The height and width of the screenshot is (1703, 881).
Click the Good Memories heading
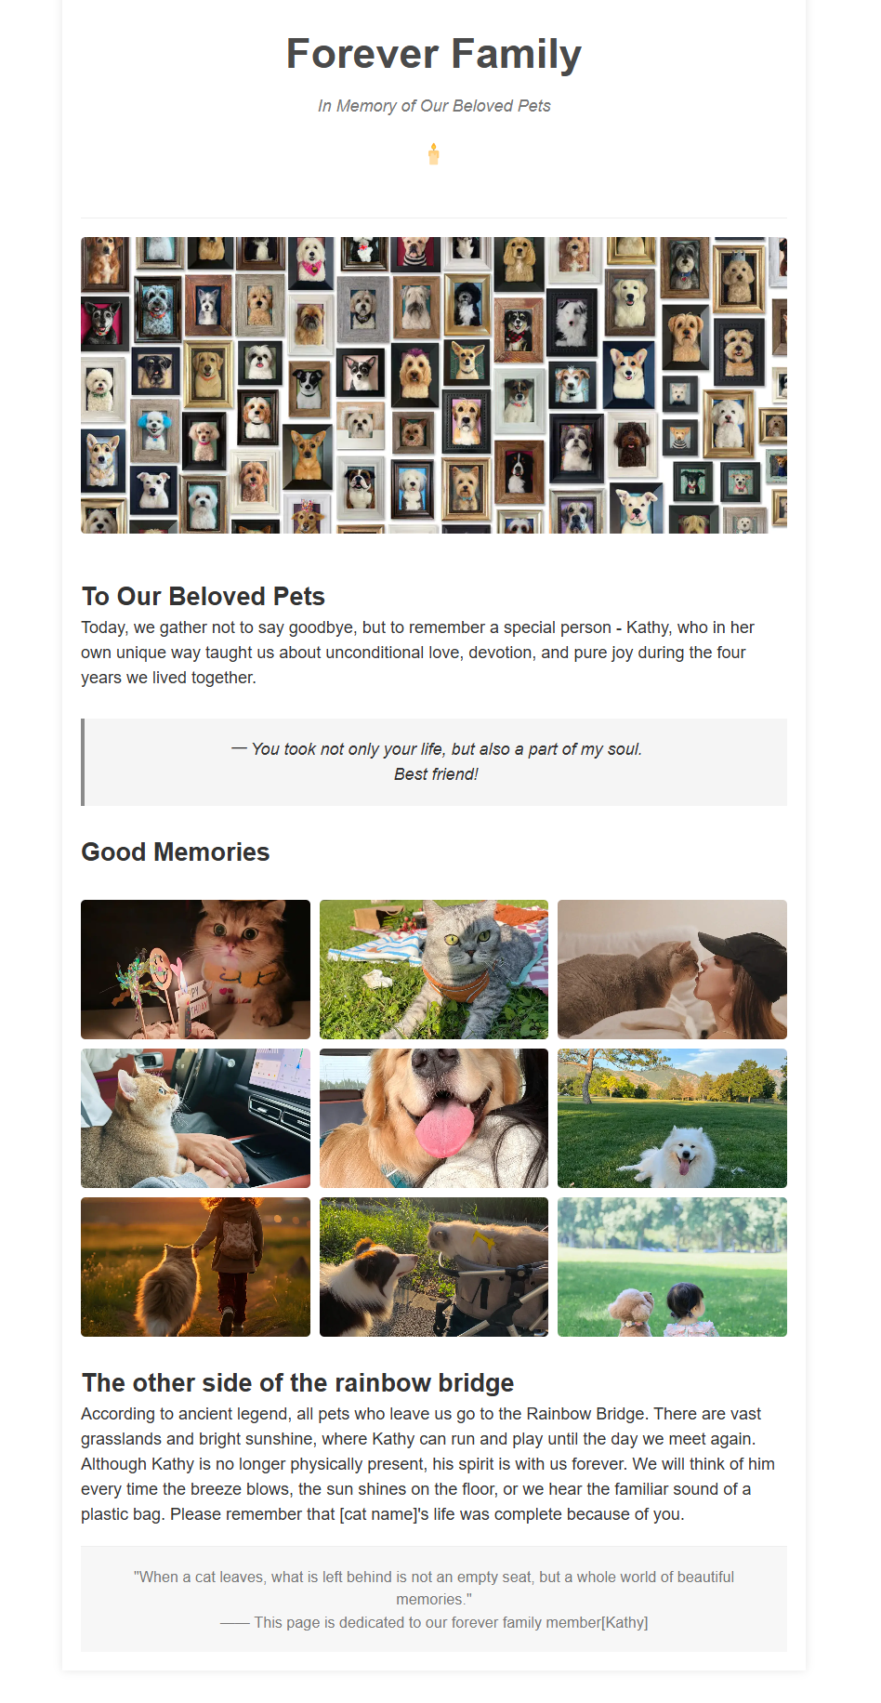click(x=176, y=851)
